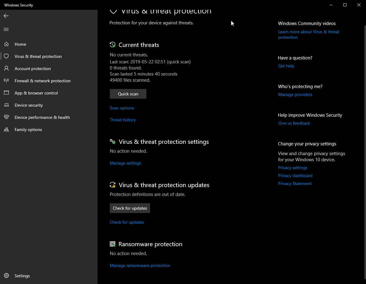View Threat history link
The height and width of the screenshot is (284, 366).
pos(123,120)
